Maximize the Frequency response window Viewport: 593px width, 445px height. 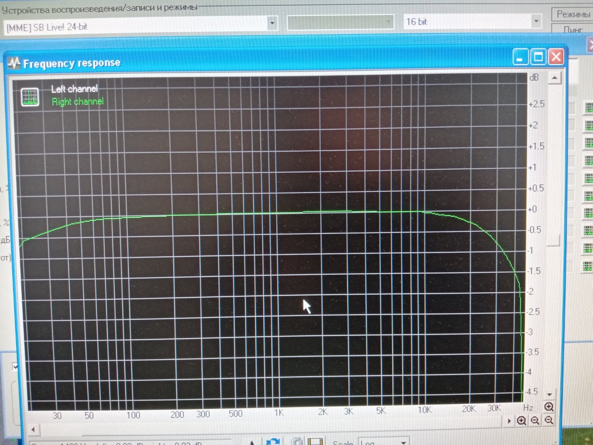click(x=538, y=57)
